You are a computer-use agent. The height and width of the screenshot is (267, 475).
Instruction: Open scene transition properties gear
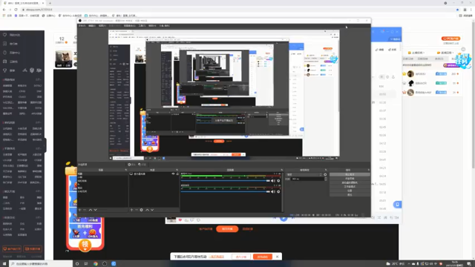(x=325, y=175)
